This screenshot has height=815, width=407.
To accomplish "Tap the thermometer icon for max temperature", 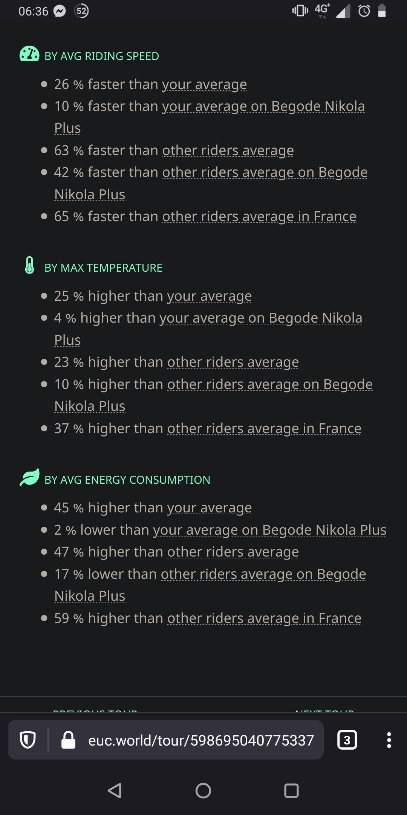I will point(29,265).
